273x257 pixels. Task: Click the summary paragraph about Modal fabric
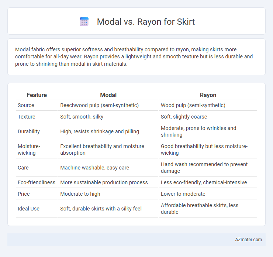[x=134, y=56]
